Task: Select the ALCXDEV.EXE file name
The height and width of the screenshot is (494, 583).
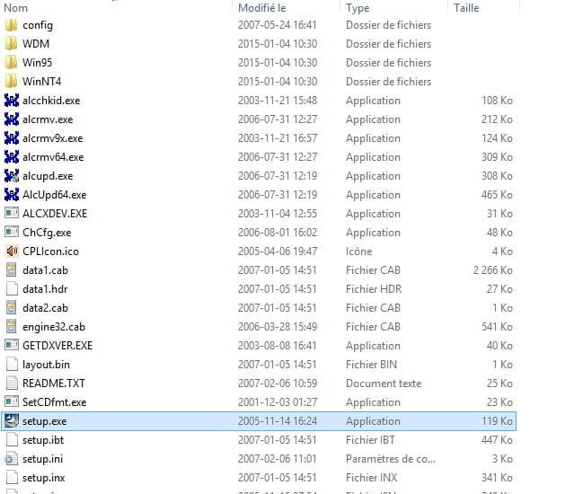Action: tap(55, 214)
